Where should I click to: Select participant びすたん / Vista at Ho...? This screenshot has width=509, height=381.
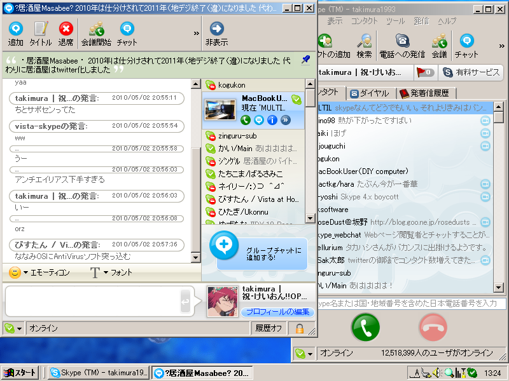pyautogui.click(x=253, y=199)
